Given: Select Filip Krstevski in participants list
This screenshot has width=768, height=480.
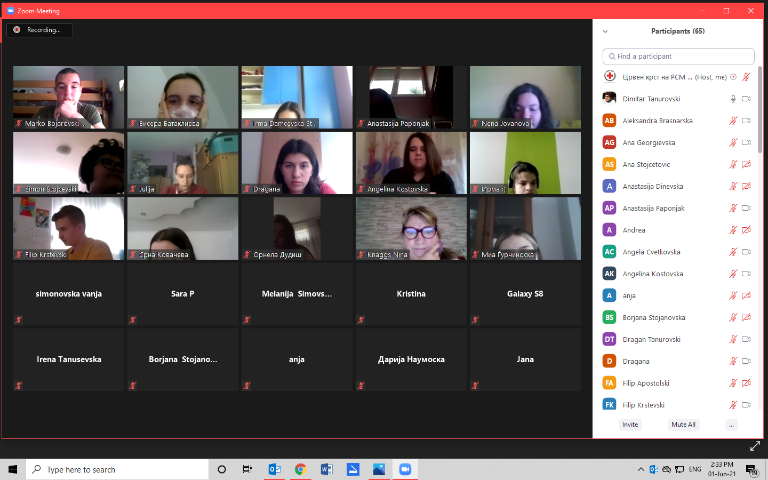Looking at the screenshot, I should (643, 405).
